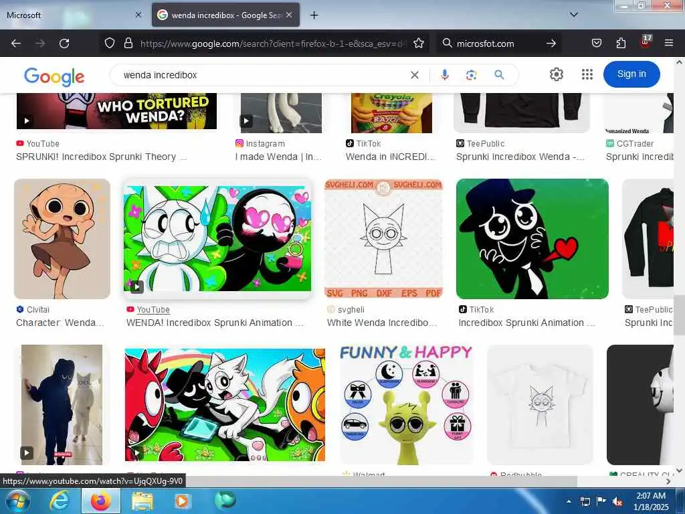Click the horizontal scrollbar right arrow
This screenshot has height=514, width=685.
coord(668,481)
